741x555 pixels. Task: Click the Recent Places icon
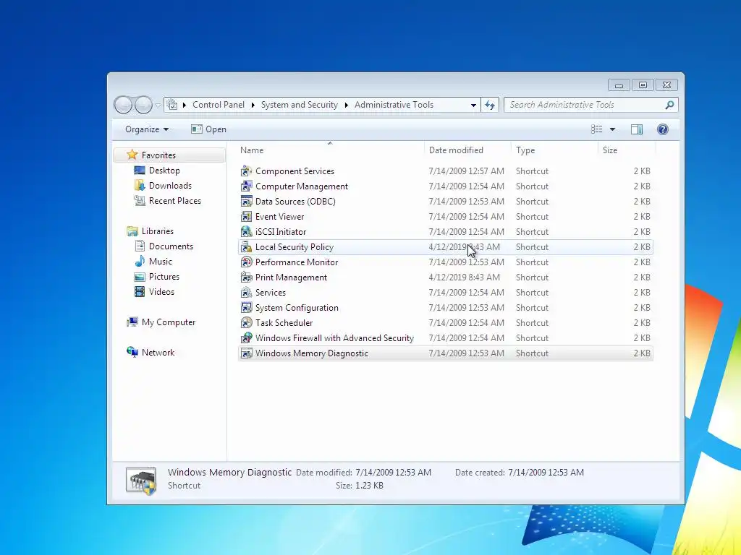(x=140, y=201)
